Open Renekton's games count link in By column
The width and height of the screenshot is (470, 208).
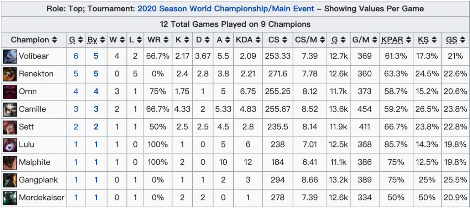point(96,74)
